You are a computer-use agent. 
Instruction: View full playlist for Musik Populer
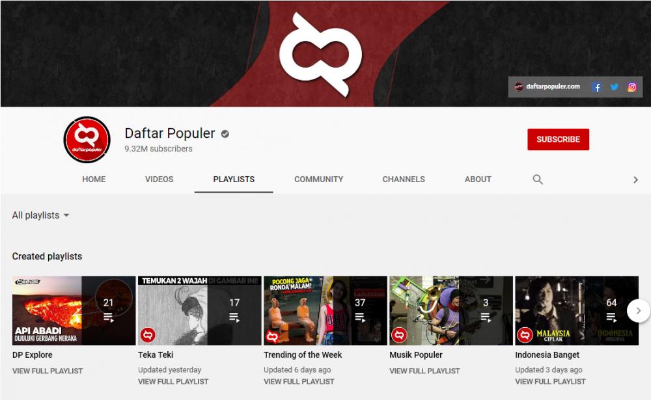click(424, 371)
